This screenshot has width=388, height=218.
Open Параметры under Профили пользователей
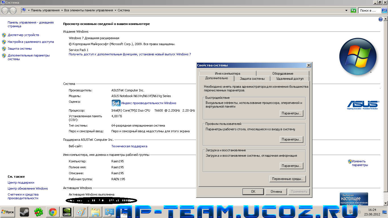coord(291,139)
